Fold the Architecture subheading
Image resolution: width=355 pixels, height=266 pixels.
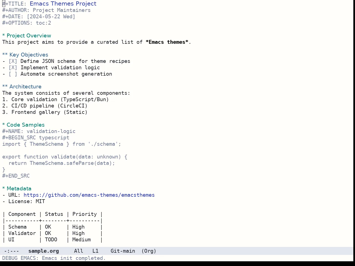click(x=22, y=87)
